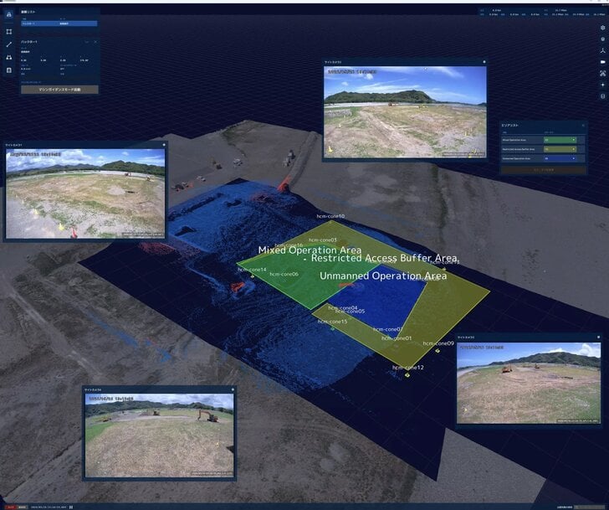This screenshot has height=510, width=609.
Task: Open Mixed Operation Area green color dropdown
Action: tap(560, 140)
